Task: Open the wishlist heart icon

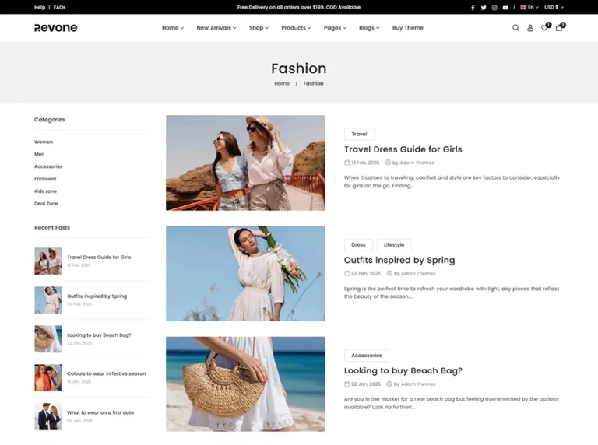Action: (x=544, y=27)
